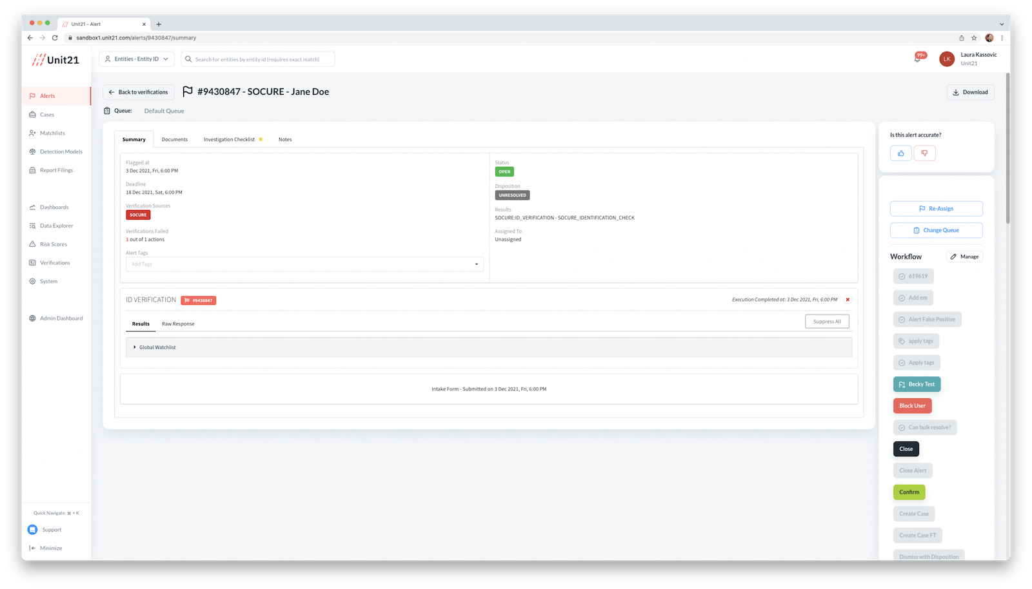The width and height of the screenshot is (1032, 589).
Task: Select Raw Response sub-tab
Action: 178,324
